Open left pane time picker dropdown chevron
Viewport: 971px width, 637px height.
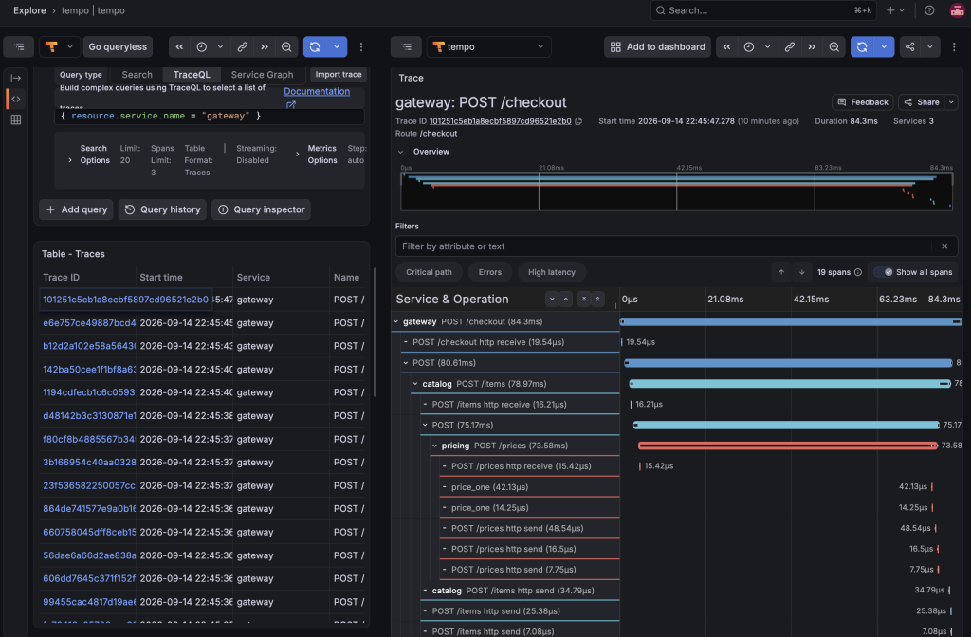[x=220, y=47]
